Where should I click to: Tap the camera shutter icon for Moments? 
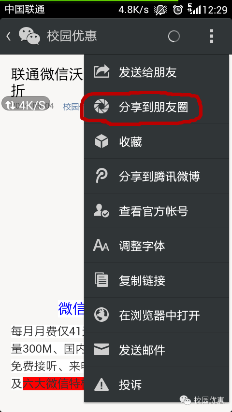coord(101,107)
